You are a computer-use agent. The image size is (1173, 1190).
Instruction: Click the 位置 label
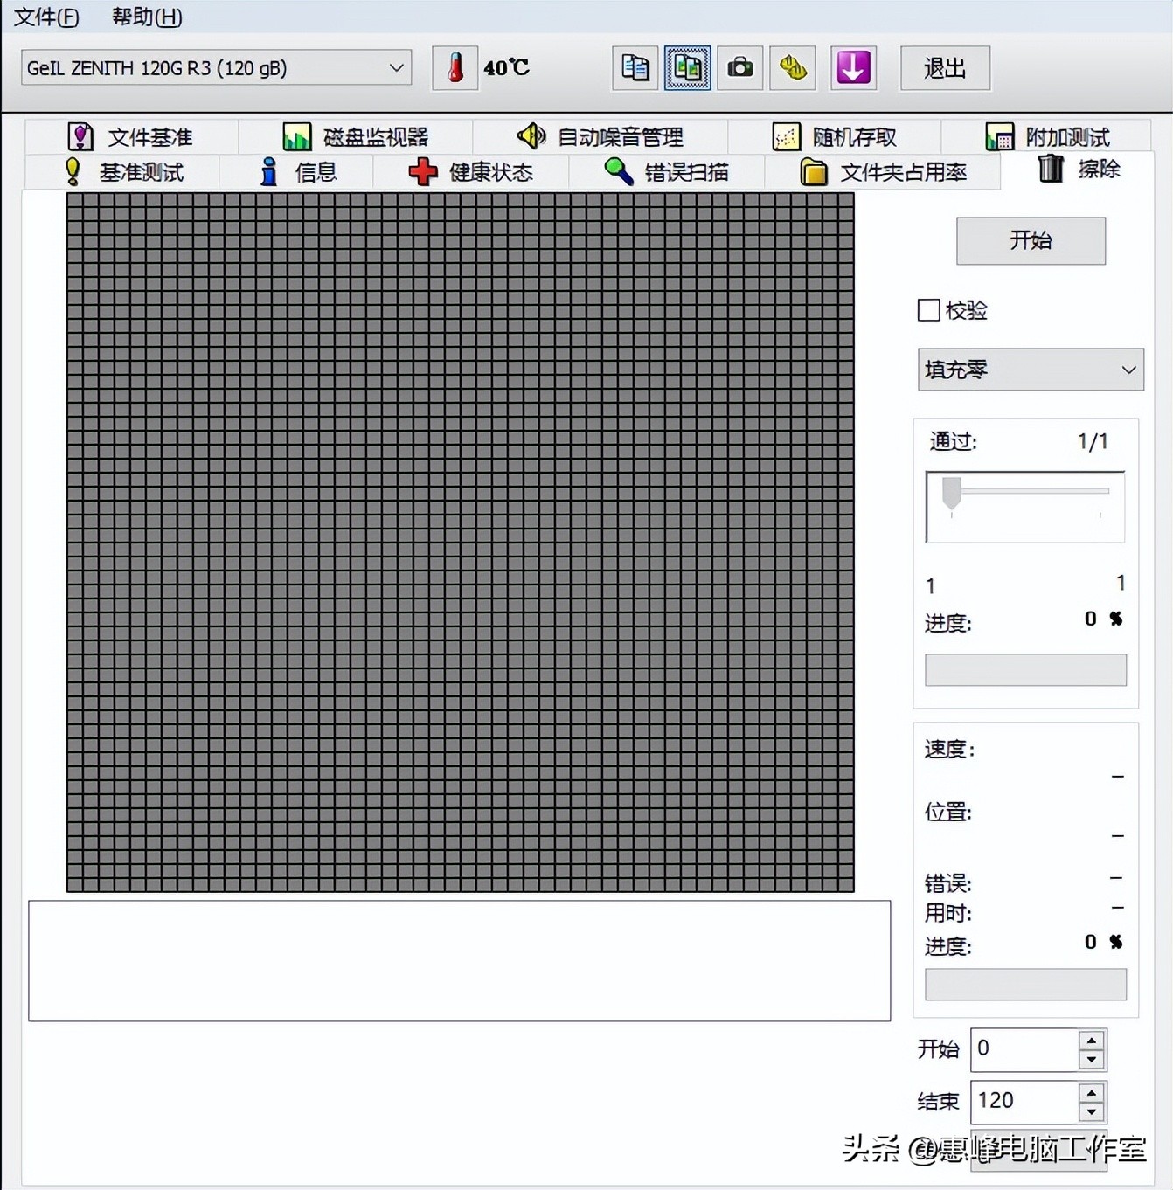click(948, 812)
